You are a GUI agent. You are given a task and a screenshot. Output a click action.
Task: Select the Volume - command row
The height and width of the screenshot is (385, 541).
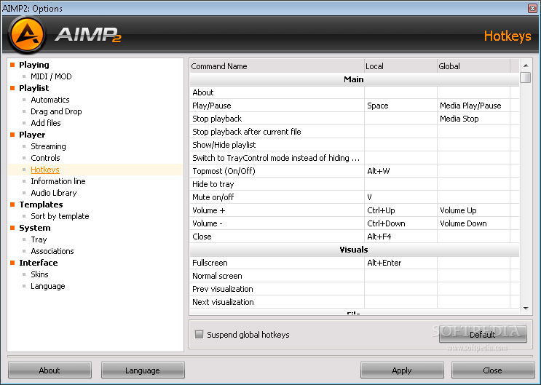click(355, 223)
